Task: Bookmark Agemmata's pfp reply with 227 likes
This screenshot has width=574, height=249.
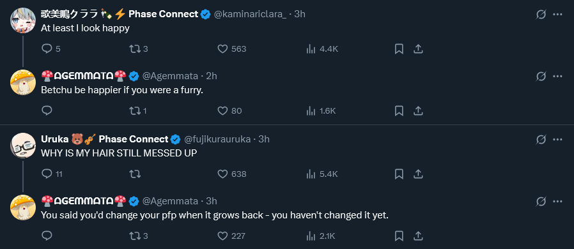Action: click(x=399, y=236)
